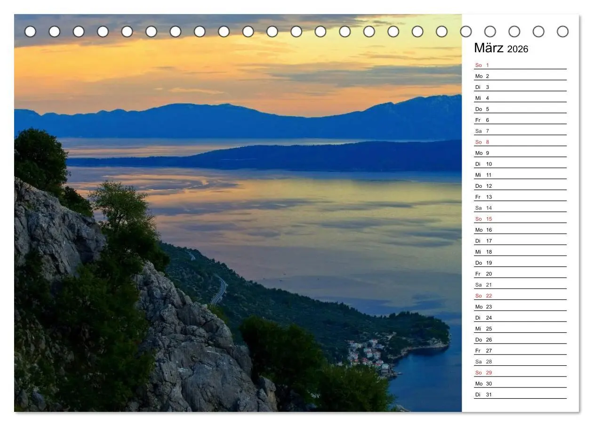Screen dimensions: 593x426
Task: Select the date row 'Do 5'
Action: pyautogui.click(x=520, y=109)
